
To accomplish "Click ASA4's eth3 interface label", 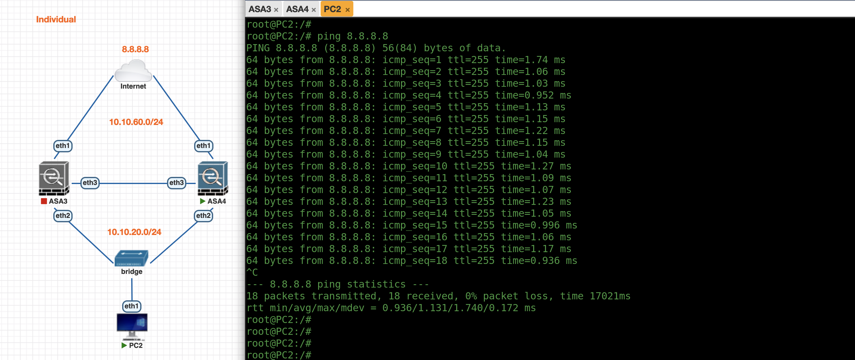I will 176,182.
